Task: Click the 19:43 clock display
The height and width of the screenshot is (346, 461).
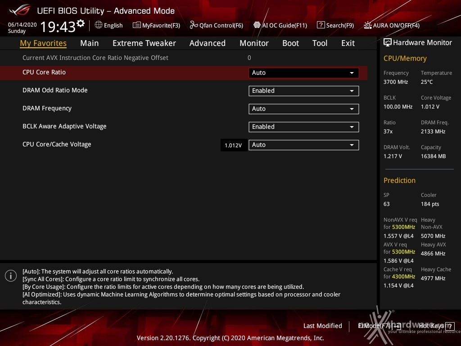Action: (x=58, y=27)
